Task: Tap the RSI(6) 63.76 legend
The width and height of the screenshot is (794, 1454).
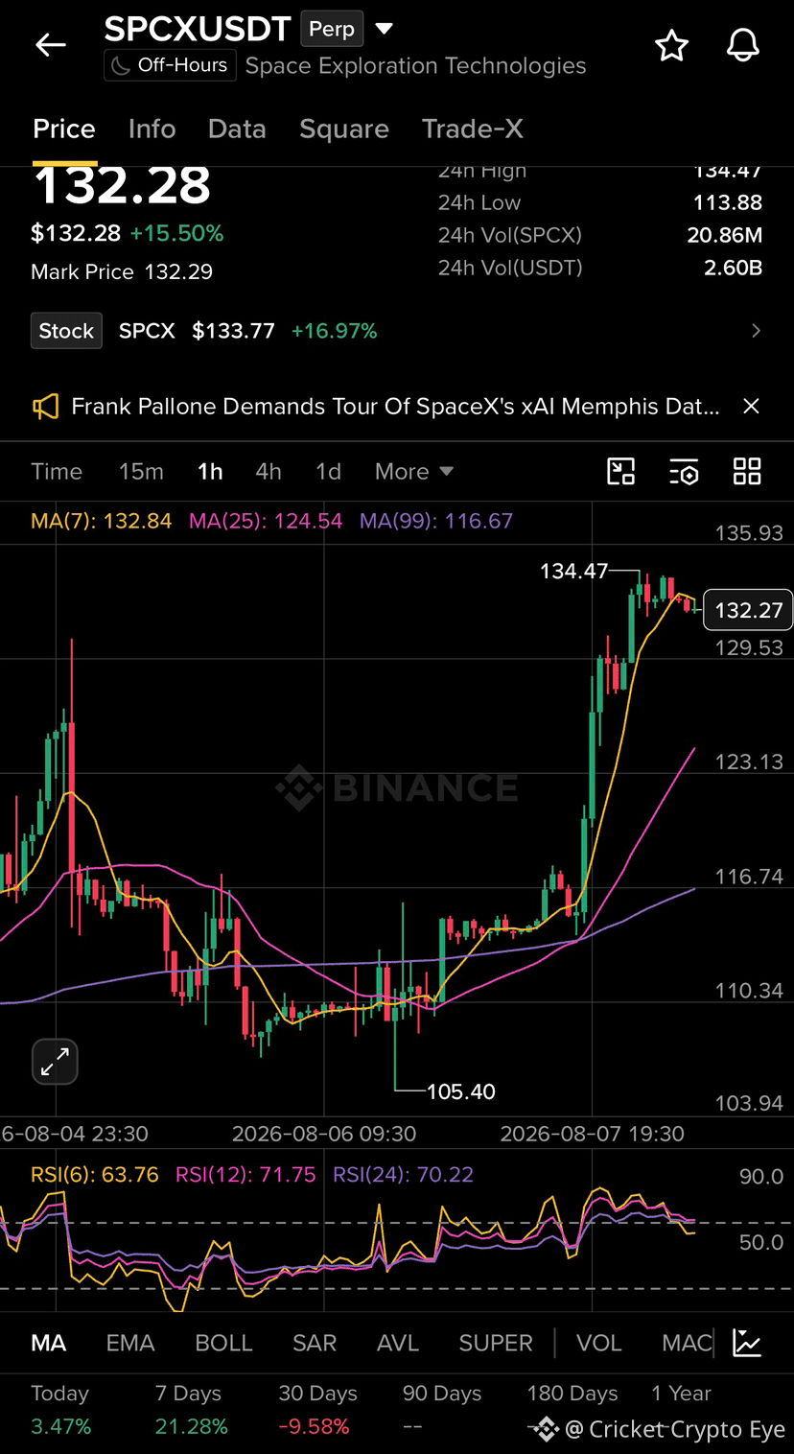Action: pyautogui.click(x=95, y=1174)
